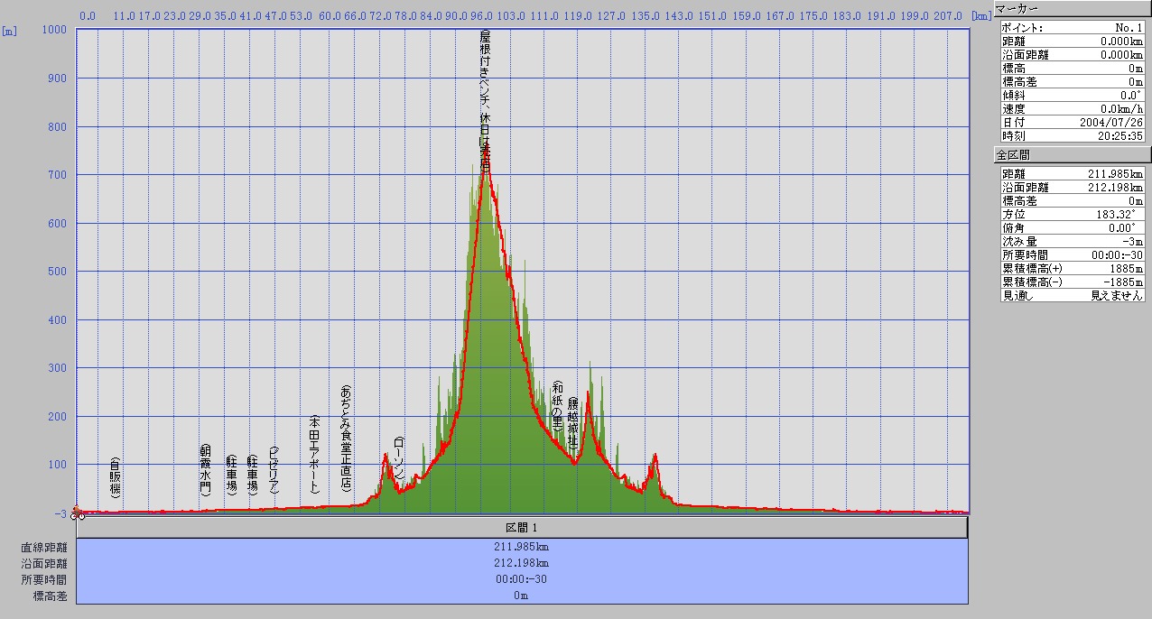Click the 朝霞水門 waypoint label
1152x619 pixels.
205,470
